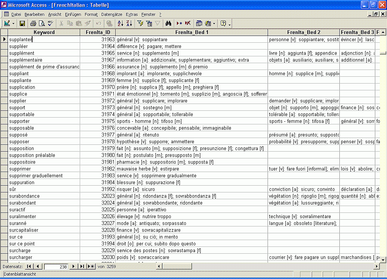This screenshot has width=387, height=279.
Task: Click the vertical scrollbar thumb
Action: coord(383,53)
